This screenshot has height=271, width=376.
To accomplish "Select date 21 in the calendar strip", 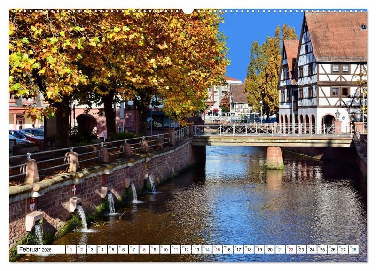I will [x=280, y=249].
